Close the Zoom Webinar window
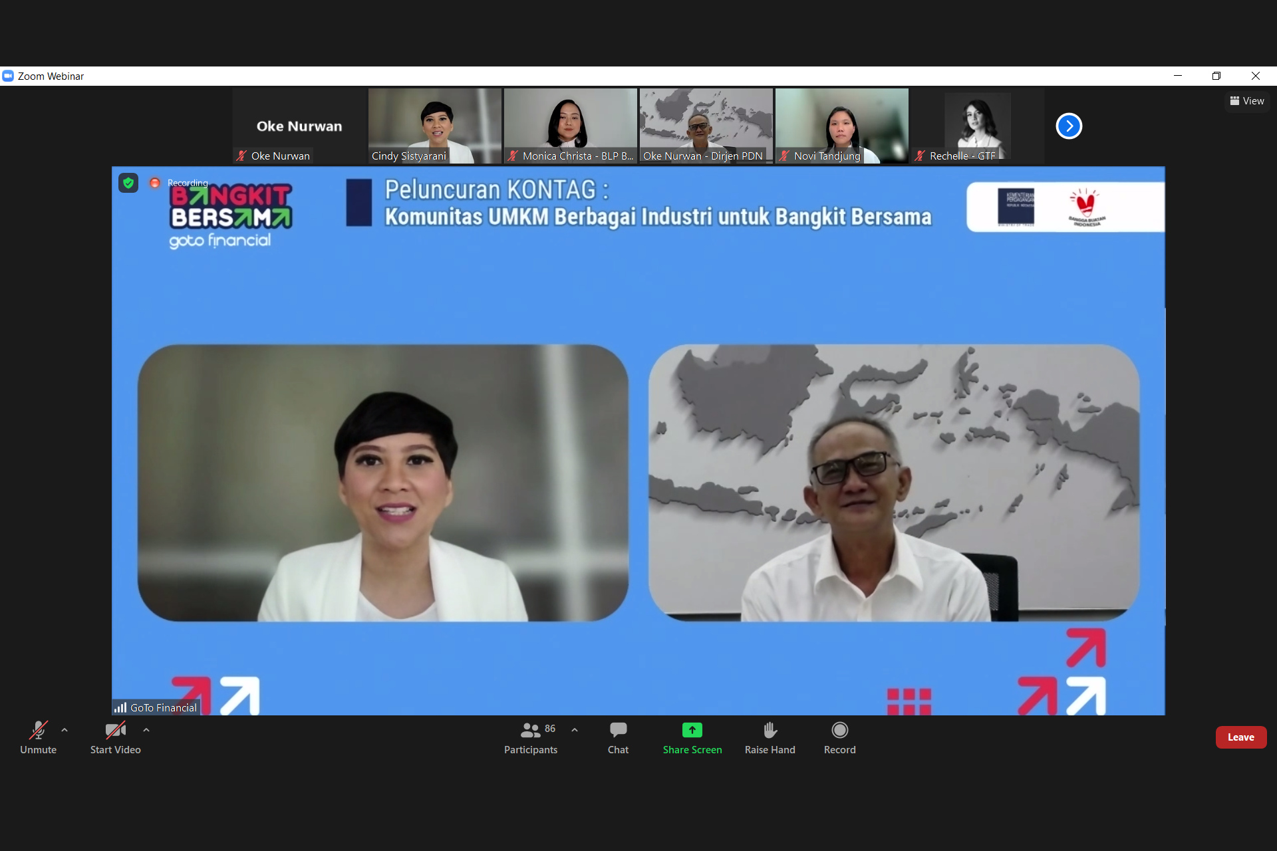 coord(1256,76)
